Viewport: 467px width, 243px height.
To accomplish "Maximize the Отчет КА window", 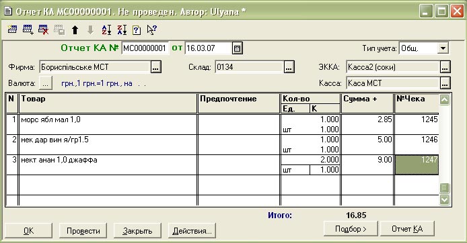I will (441, 12).
